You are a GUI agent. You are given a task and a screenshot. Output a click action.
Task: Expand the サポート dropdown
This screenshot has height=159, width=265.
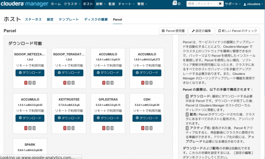point(233,4)
